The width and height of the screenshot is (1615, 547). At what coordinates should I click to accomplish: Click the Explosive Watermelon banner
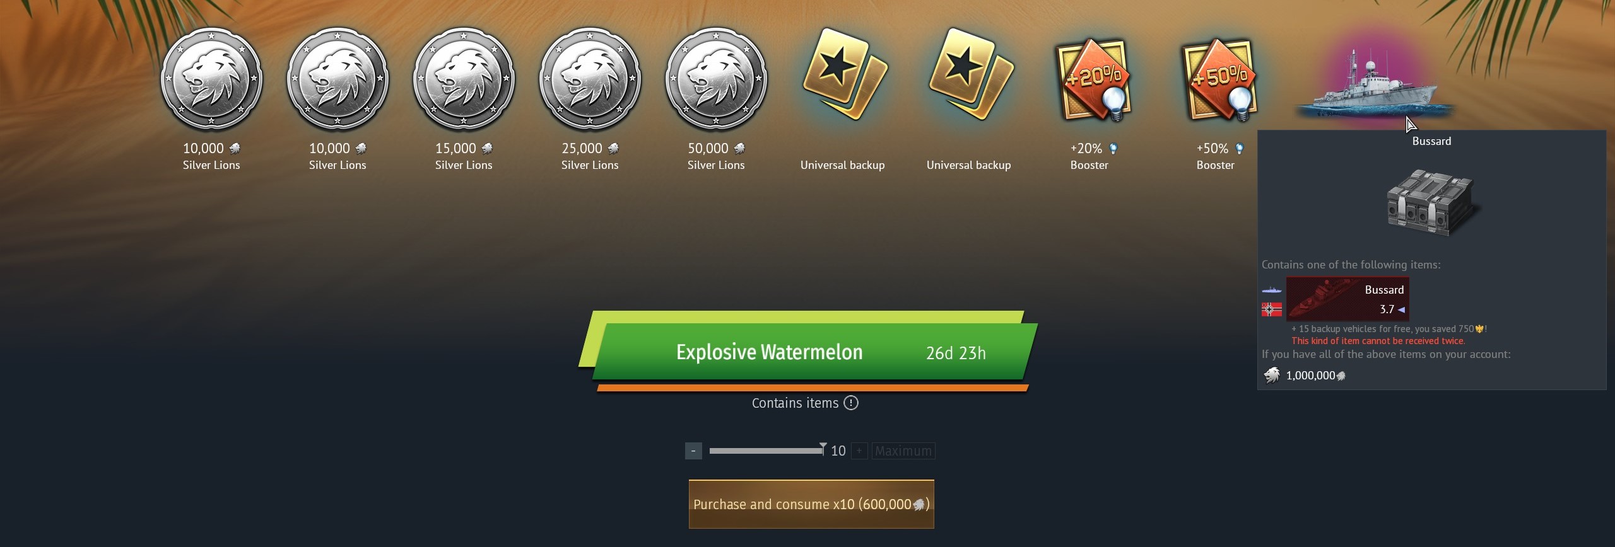(x=808, y=351)
